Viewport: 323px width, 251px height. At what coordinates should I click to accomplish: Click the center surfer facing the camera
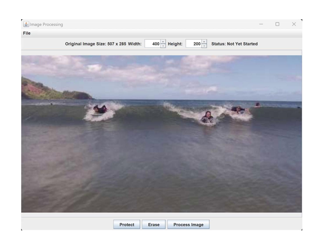coord(207,117)
